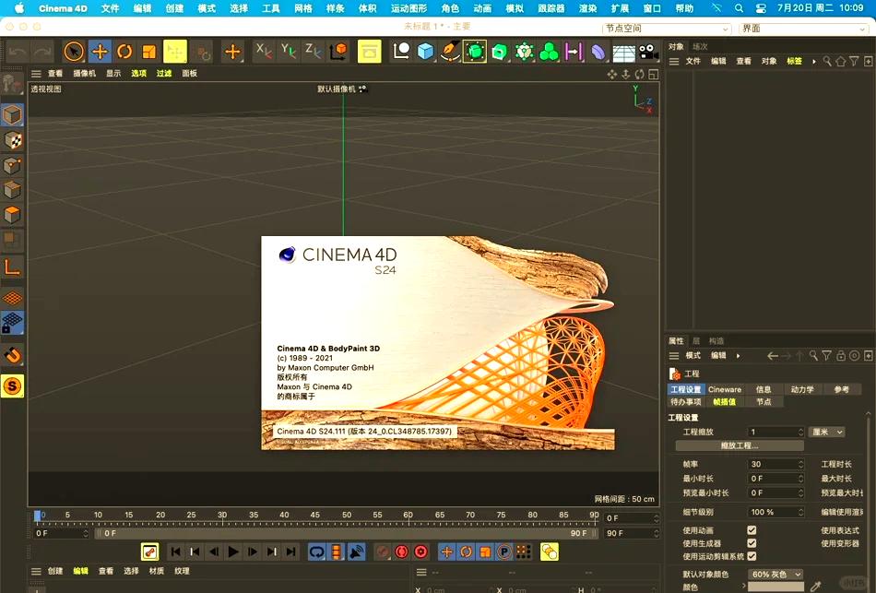Click the 缩放工程... button
This screenshot has width=876, height=593.
tap(740, 446)
